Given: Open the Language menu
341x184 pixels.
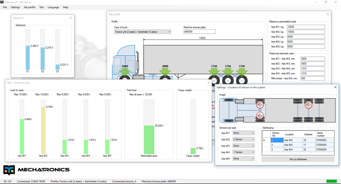Looking at the screenshot, I should click(x=53, y=7).
